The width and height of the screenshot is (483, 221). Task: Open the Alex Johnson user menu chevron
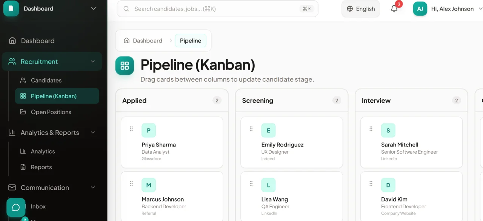click(480, 9)
